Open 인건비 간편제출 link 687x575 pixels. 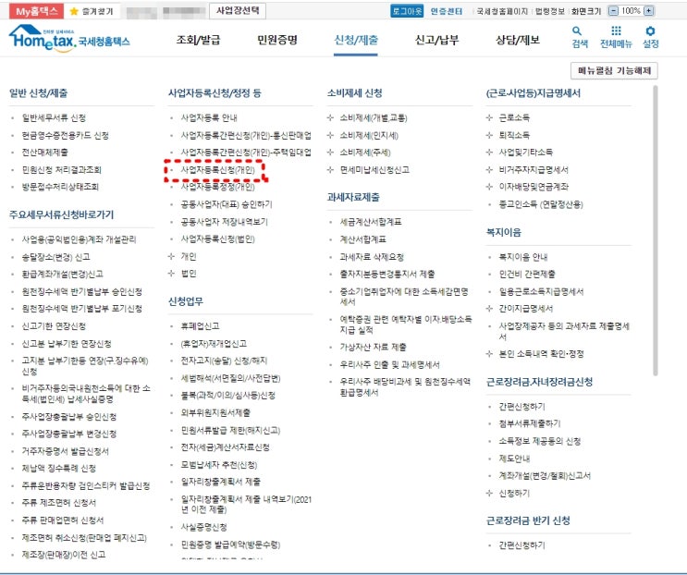pos(527,275)
